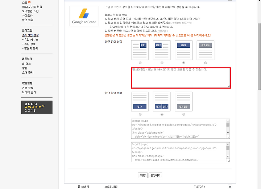Click up arrow of second bottom code box scrollbar
The height and width of the screenshot is (189, 261).
[x=228, y=144]
